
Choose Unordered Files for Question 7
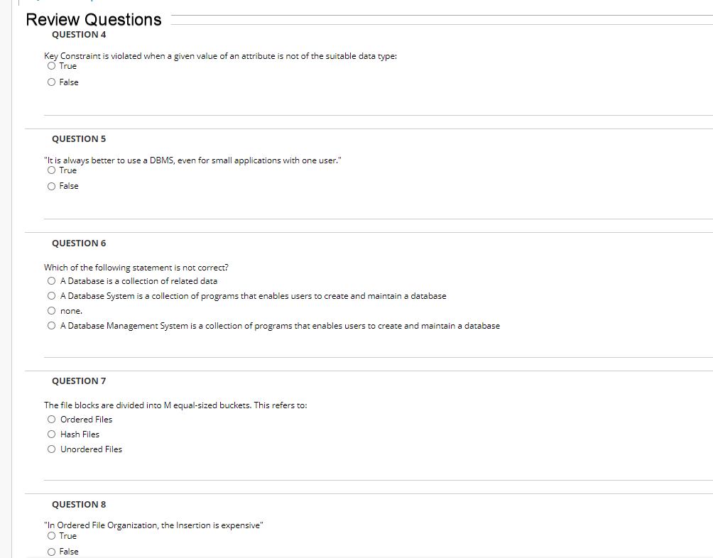point(51,449)
